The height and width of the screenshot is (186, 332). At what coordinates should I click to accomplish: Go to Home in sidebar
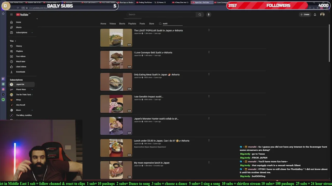click(18, 22)
